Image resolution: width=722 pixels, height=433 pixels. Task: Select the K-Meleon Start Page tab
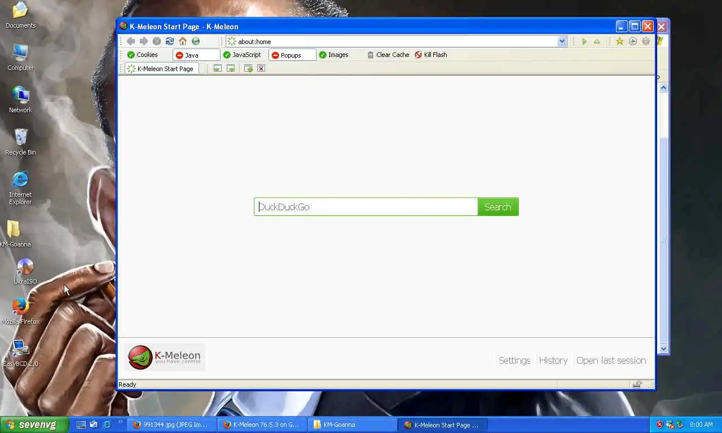coord(161,68)
